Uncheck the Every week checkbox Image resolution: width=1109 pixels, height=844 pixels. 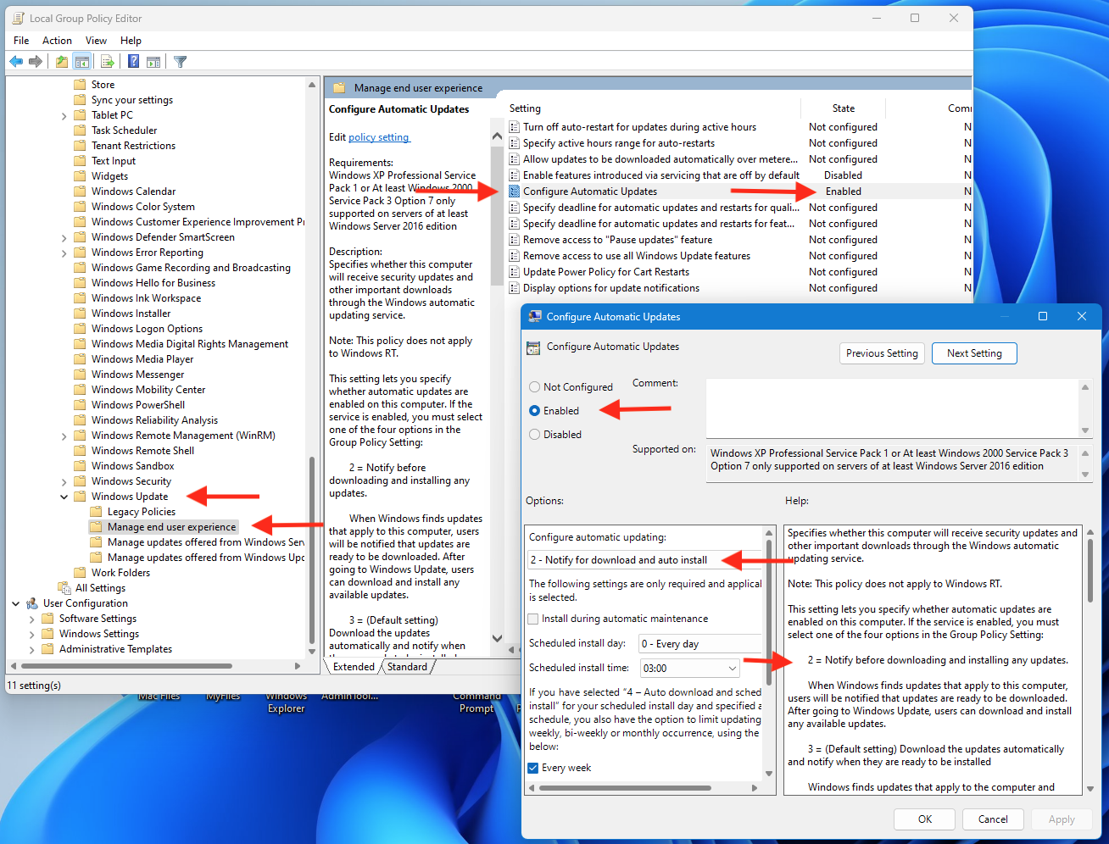[x=533, y=769]
